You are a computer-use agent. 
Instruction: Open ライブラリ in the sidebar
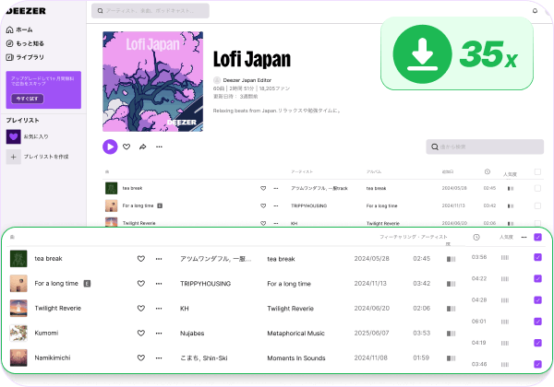(25, 57)
